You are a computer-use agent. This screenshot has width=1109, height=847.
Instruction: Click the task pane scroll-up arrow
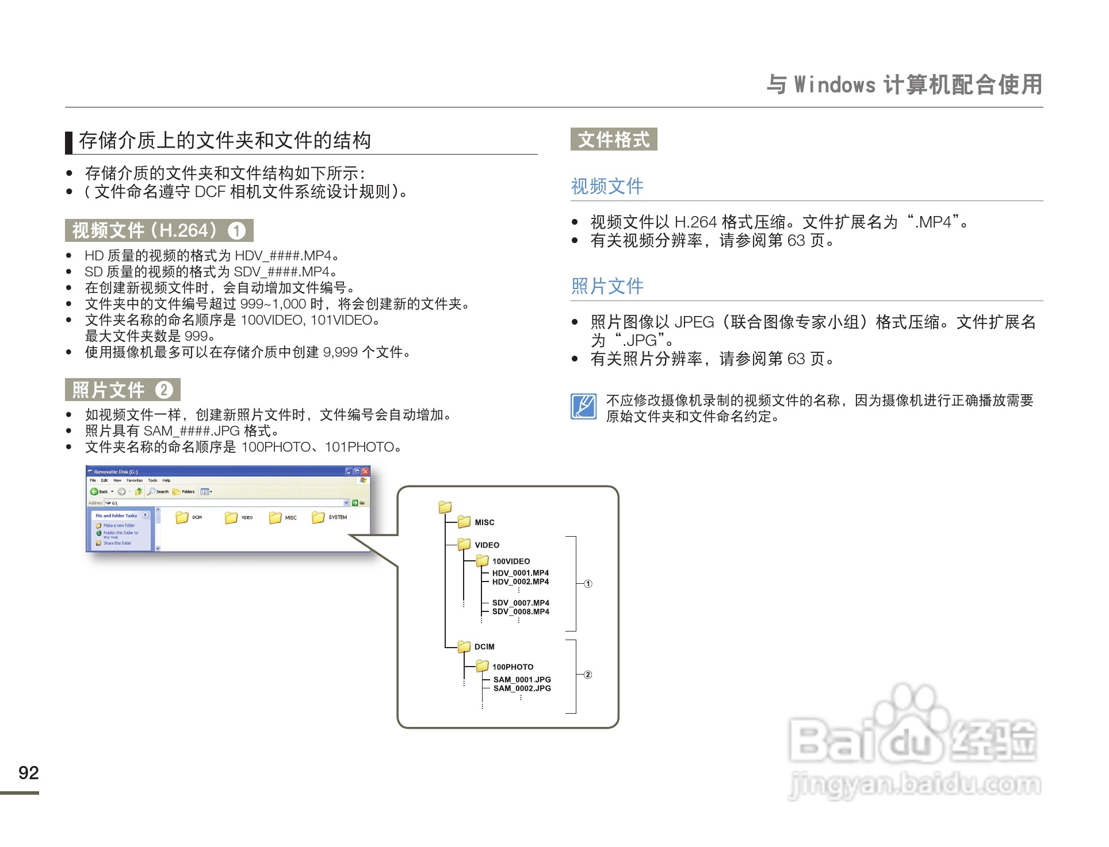click(x=158, y=510)
